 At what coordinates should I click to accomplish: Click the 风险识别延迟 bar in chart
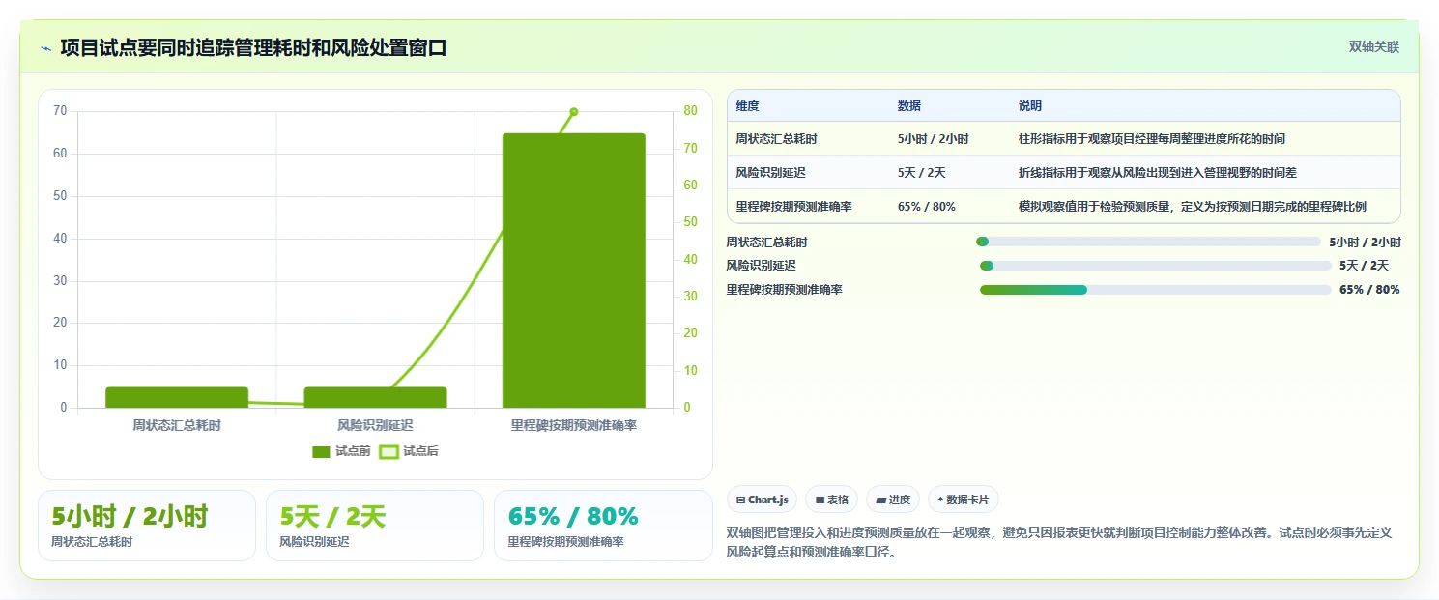[375, 397]
